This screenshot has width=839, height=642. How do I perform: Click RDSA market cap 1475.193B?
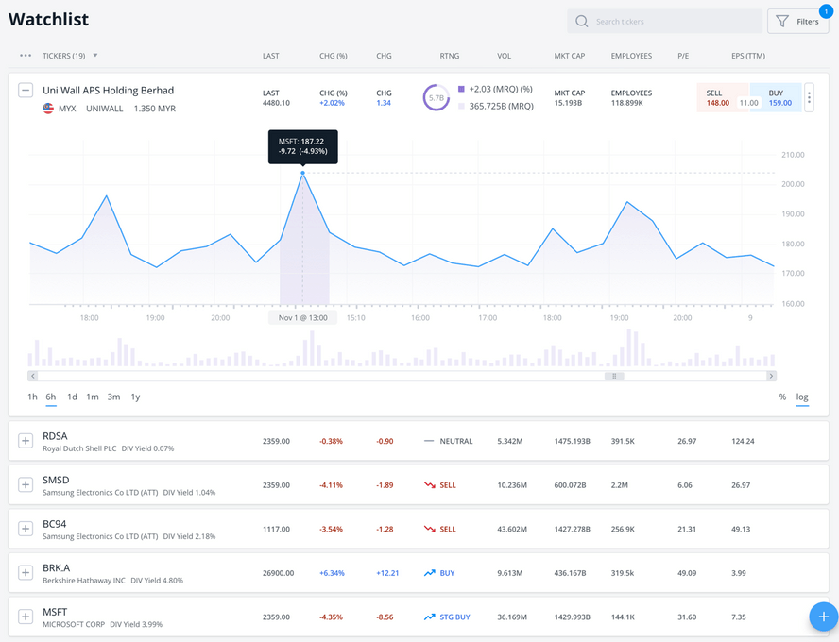pos(572,441)
